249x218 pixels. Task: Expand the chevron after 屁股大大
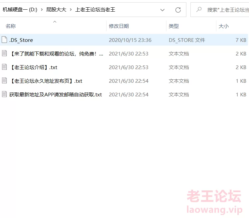click(x=71, y=10)
